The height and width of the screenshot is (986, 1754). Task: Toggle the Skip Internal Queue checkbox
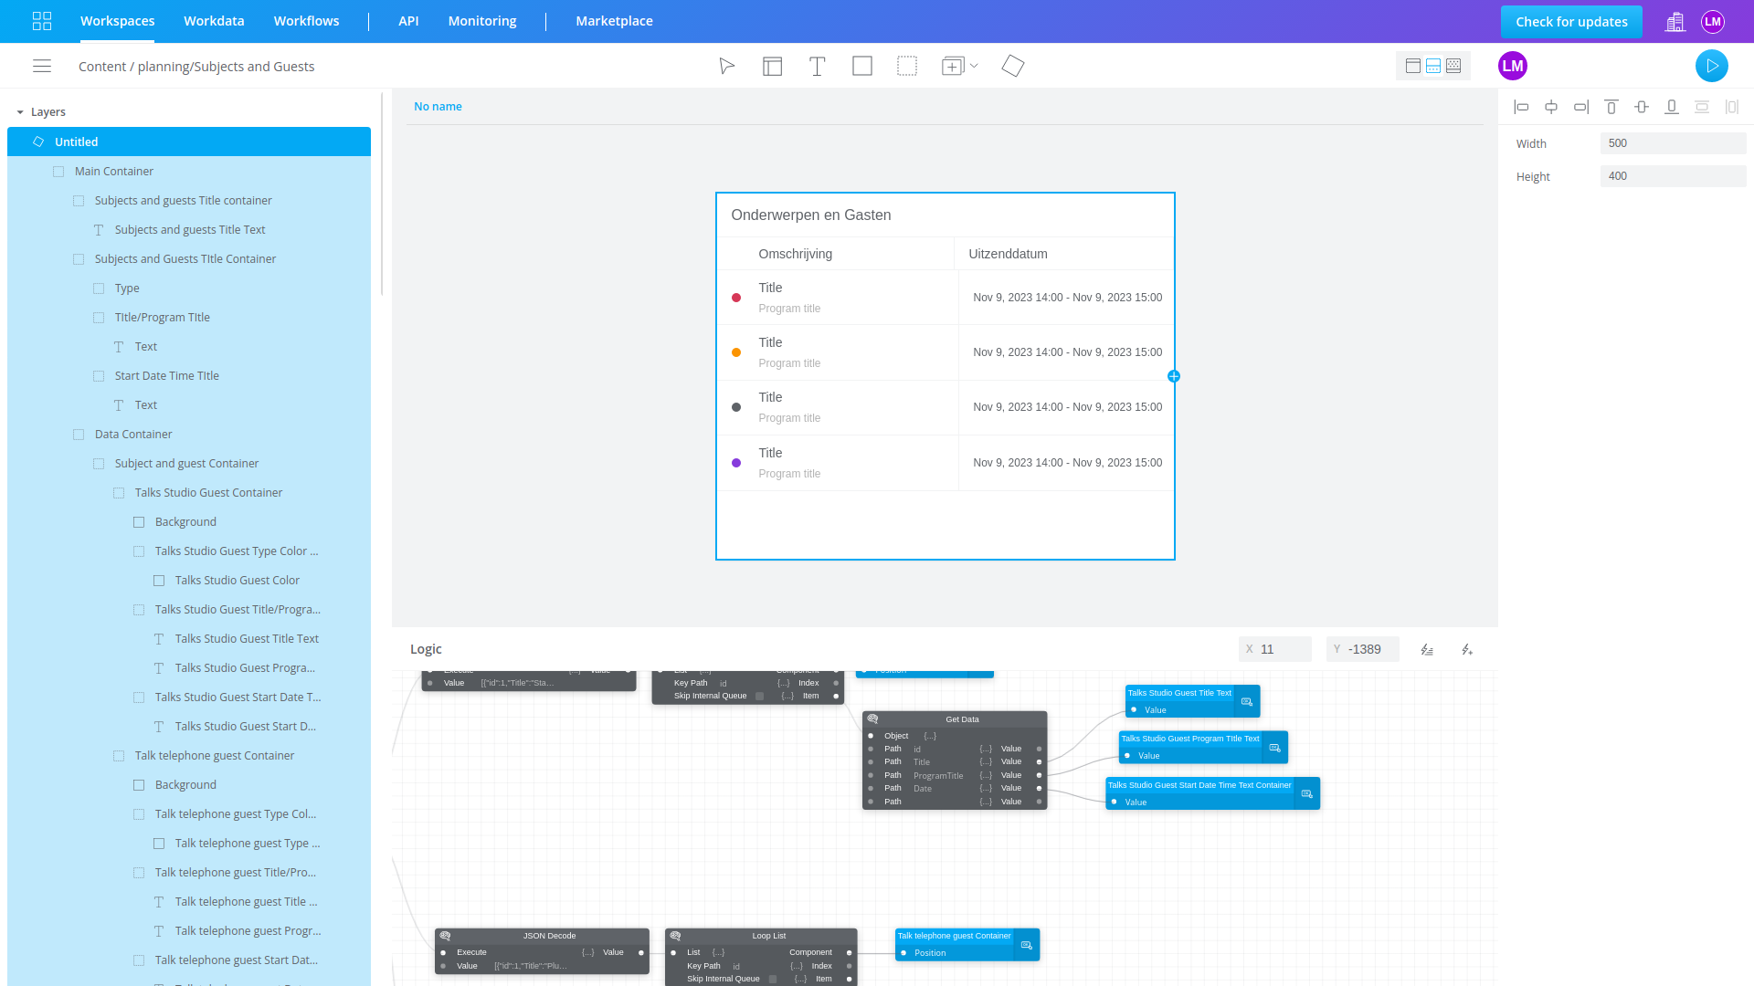point(759,696)
